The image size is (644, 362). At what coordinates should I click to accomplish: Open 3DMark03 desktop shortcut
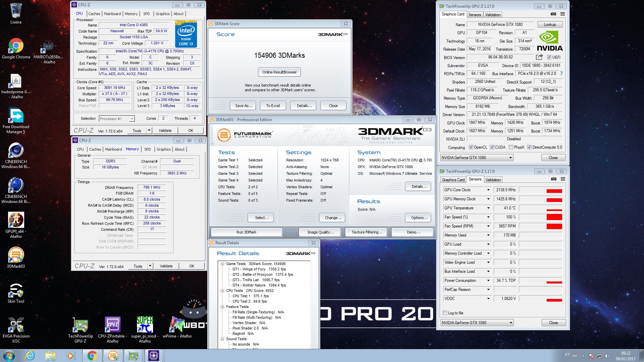click(x=16, y=258)
